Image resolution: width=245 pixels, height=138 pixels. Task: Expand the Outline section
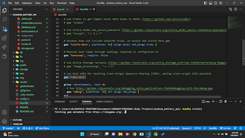(x=17, y=120)
